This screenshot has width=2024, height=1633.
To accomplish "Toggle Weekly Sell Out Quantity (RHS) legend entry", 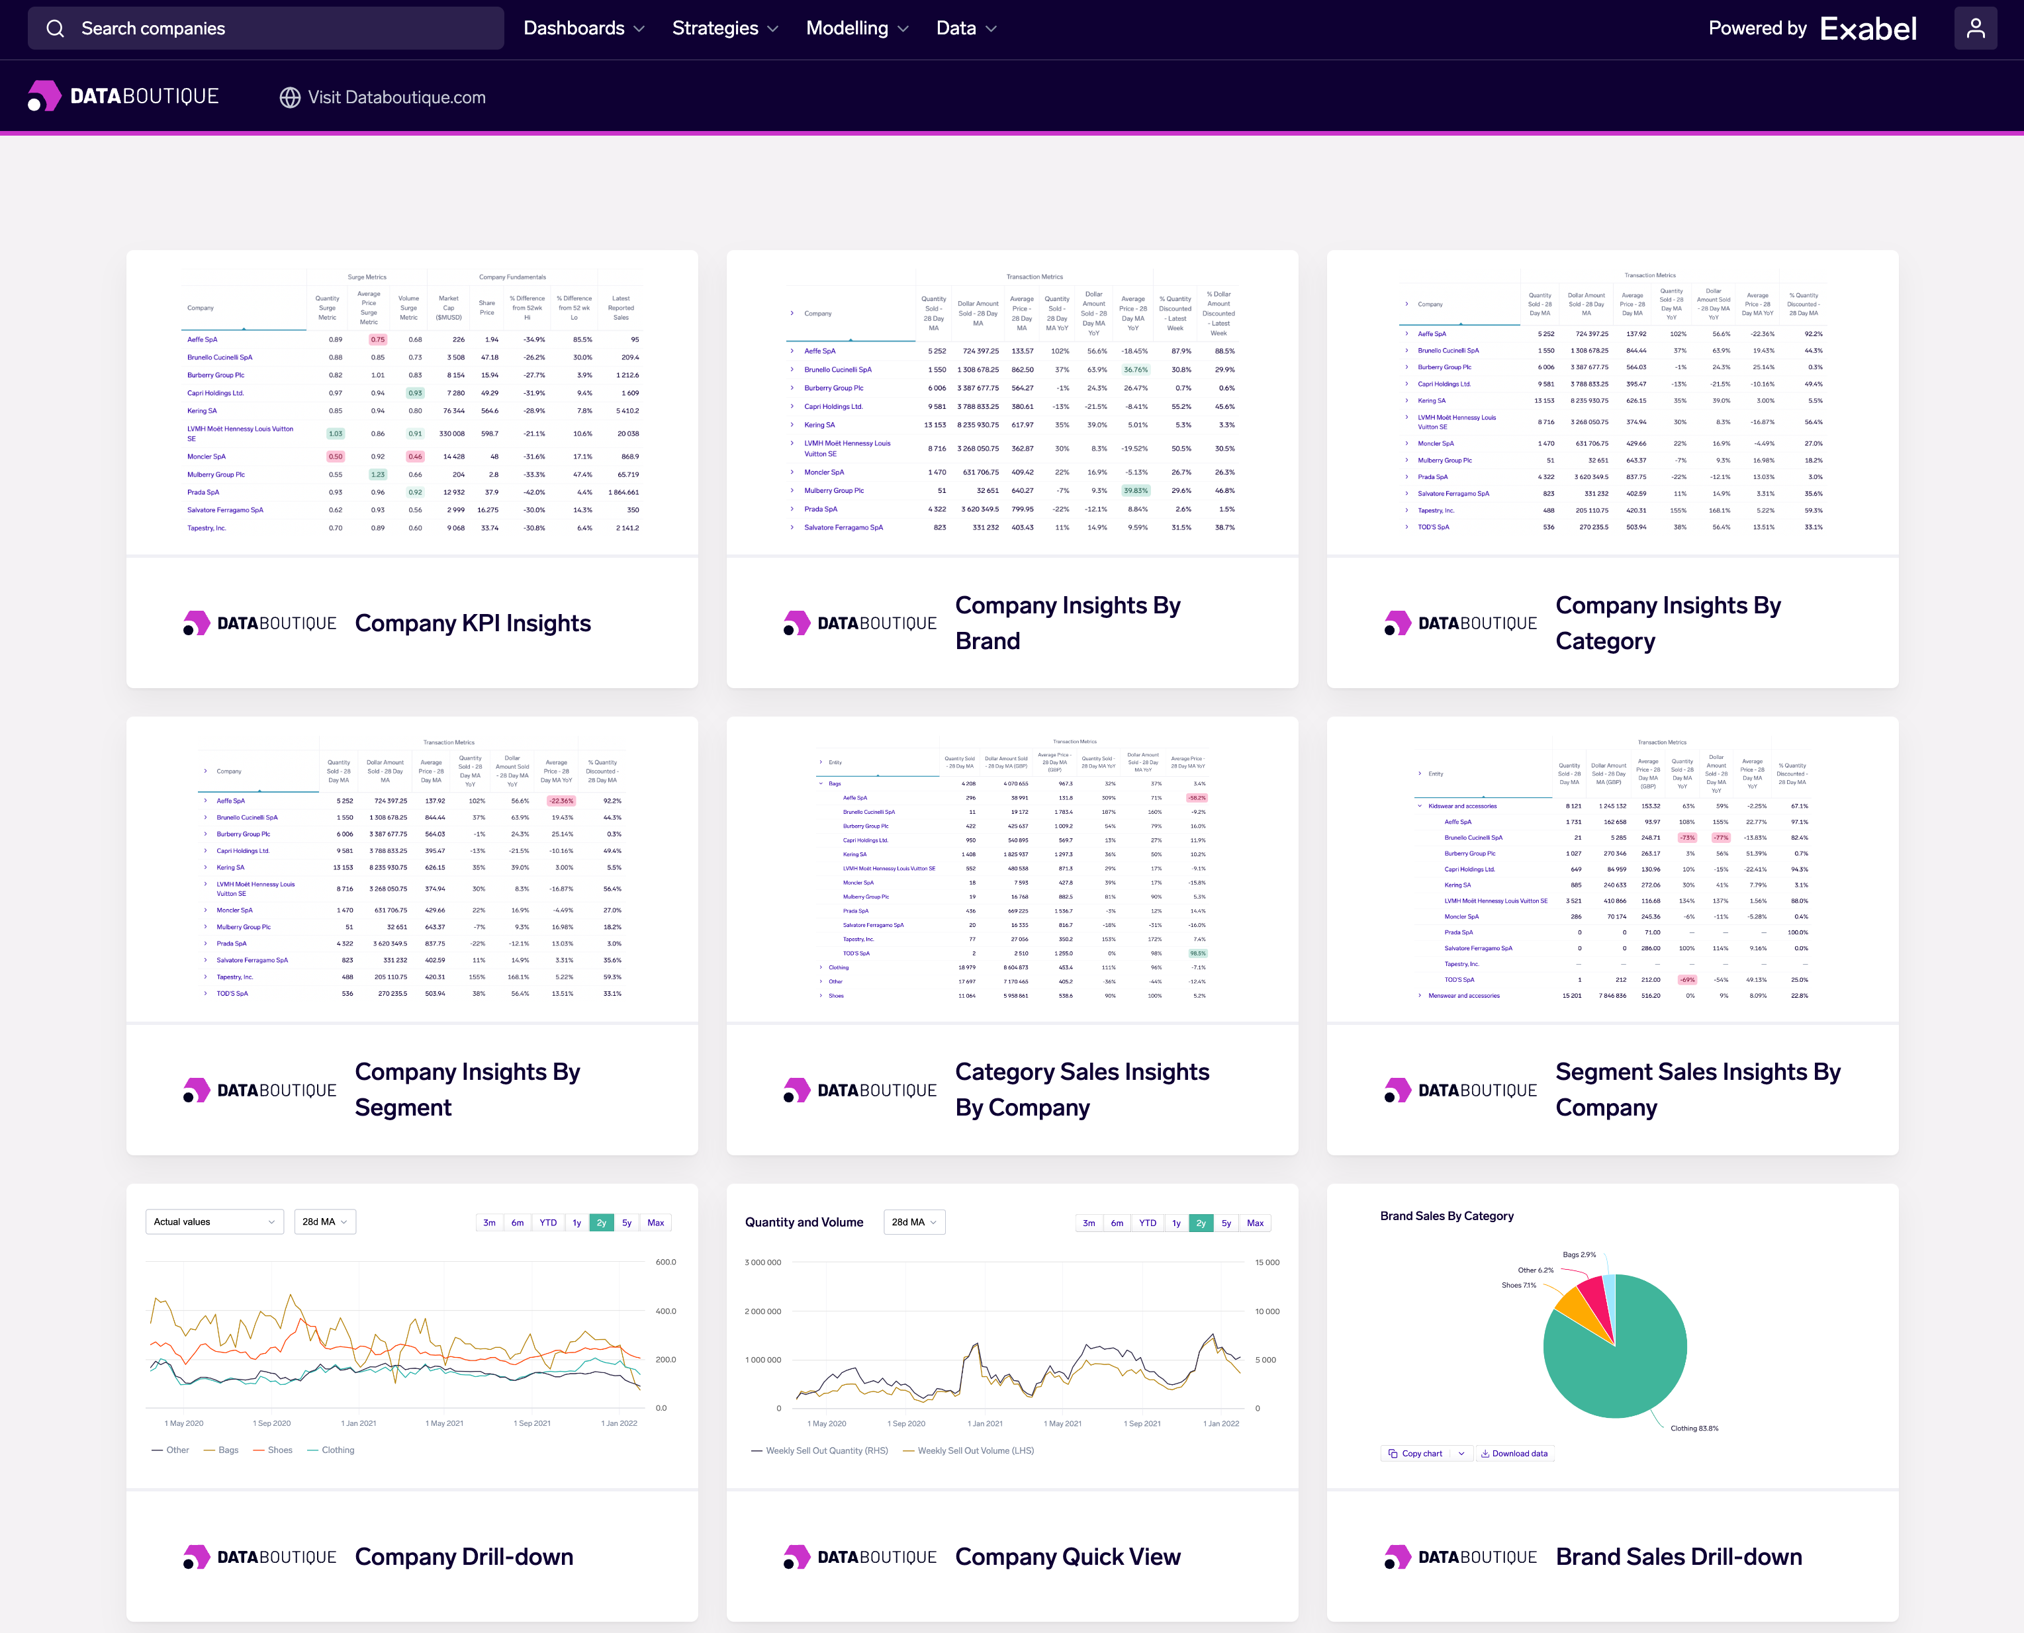I will [x=819, y=1450].
